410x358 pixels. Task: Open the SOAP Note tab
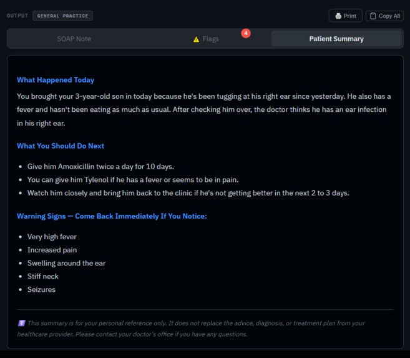(74, 39)
